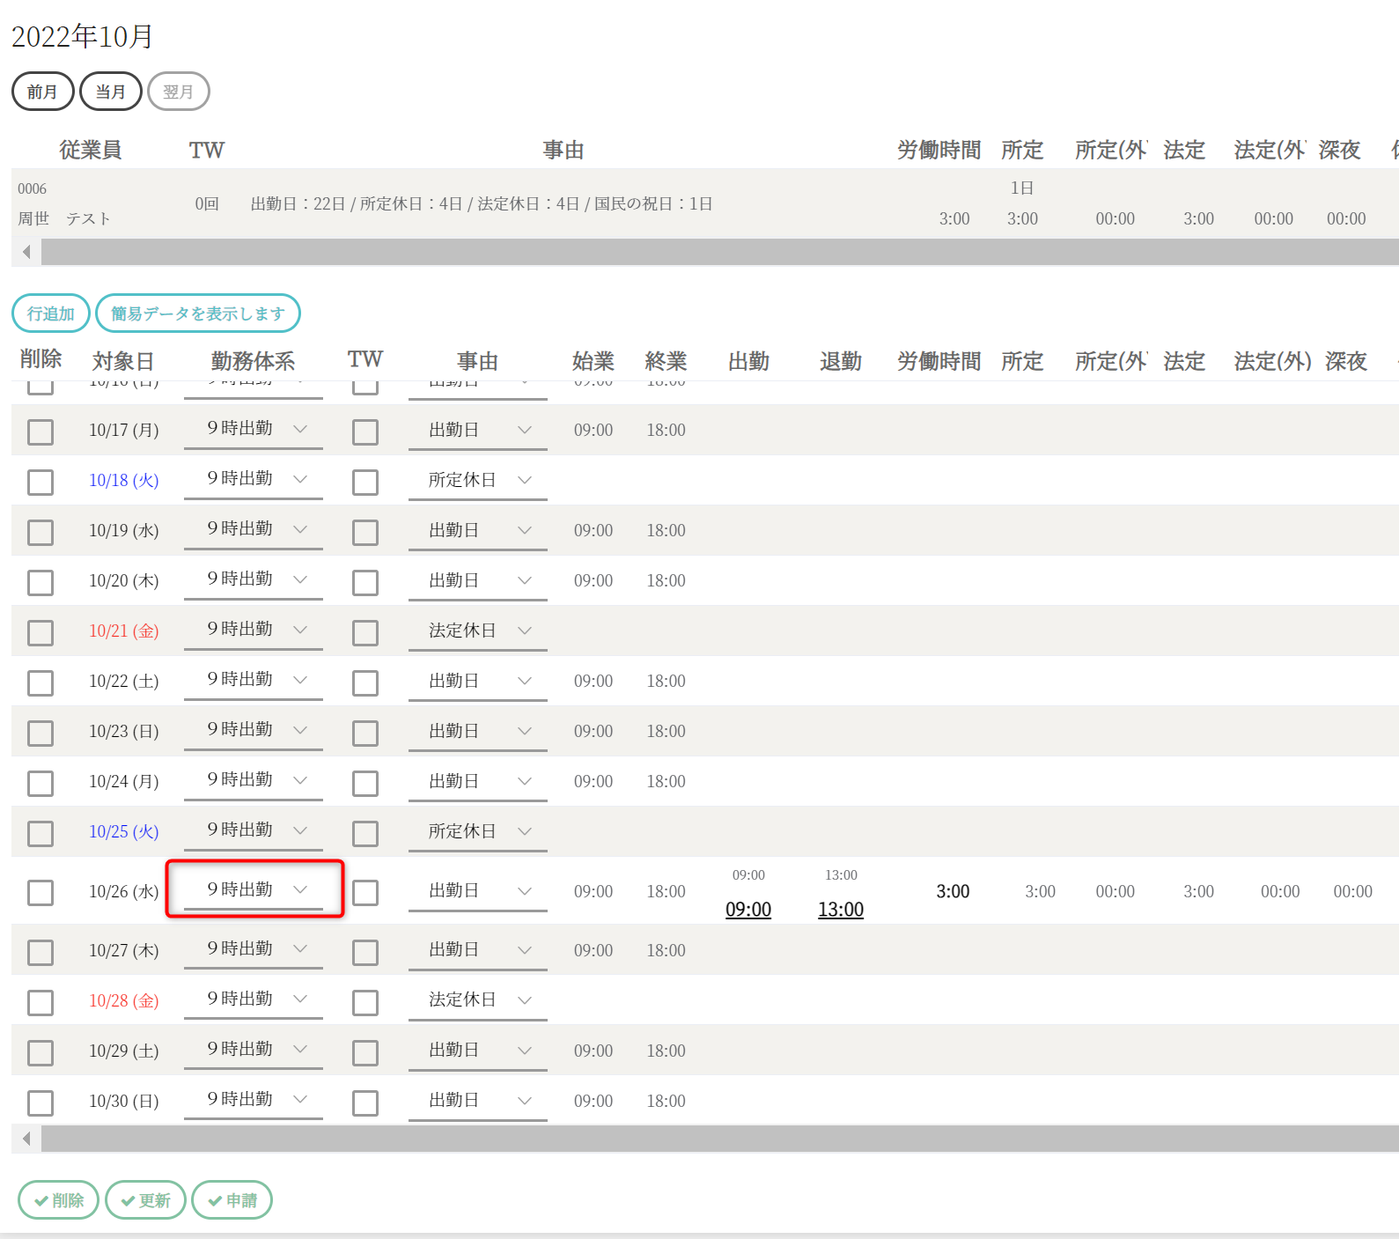1399x1239 pixels.
Task: Select the delete checkbox for 10/28 (金)
Action: [x=40, y=1002]
